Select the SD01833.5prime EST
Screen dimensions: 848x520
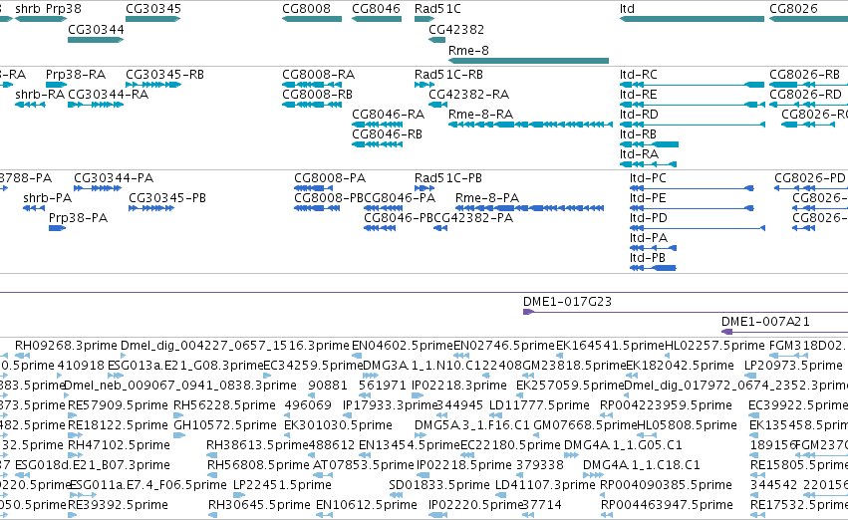[x=396, y=495]
